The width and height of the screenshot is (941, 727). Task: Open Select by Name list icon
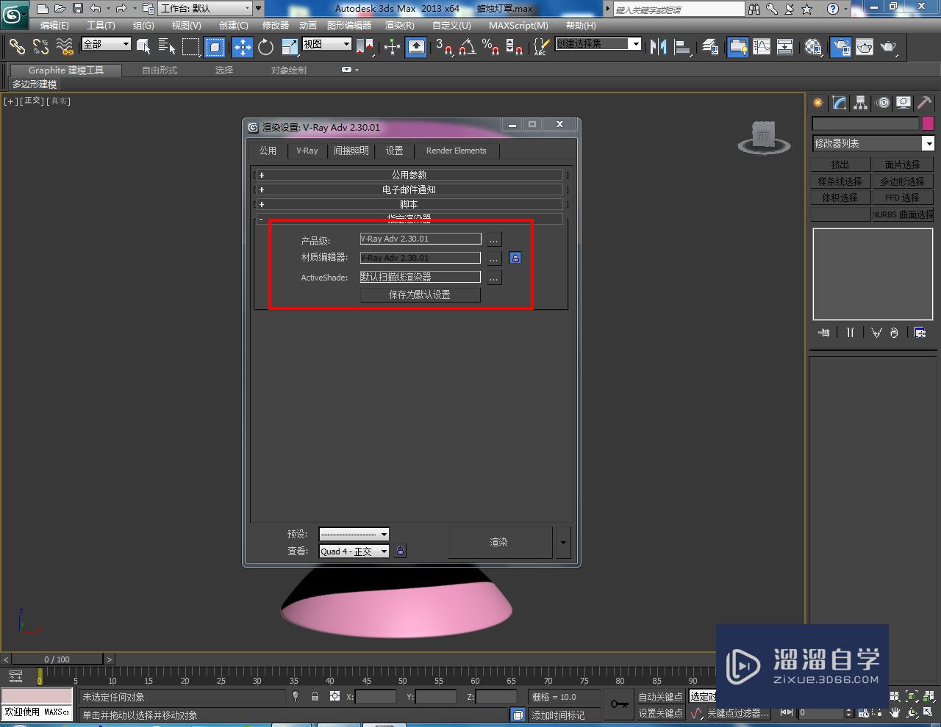[167, 47]
